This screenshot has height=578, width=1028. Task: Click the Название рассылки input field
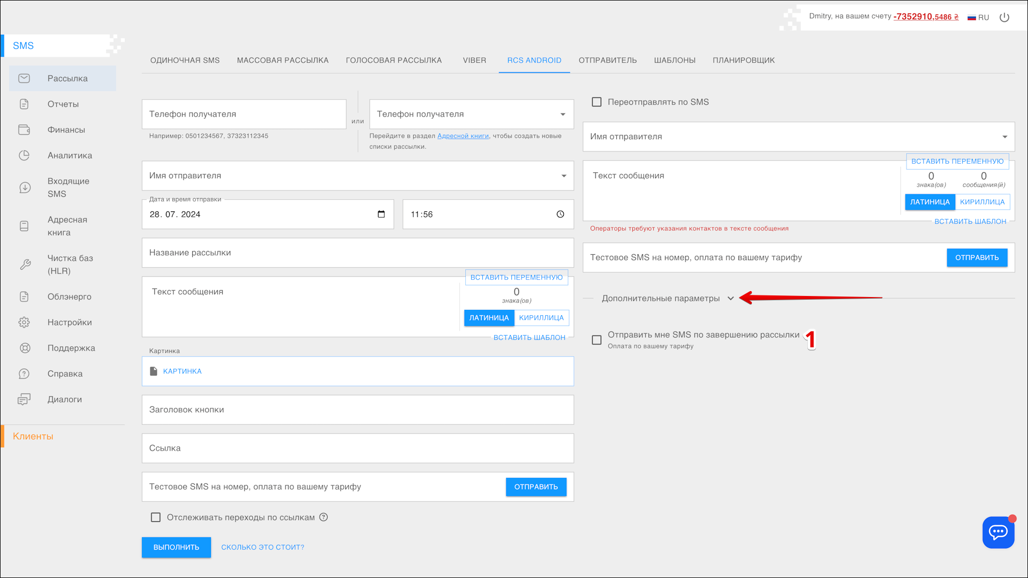(x=357, y=253)
